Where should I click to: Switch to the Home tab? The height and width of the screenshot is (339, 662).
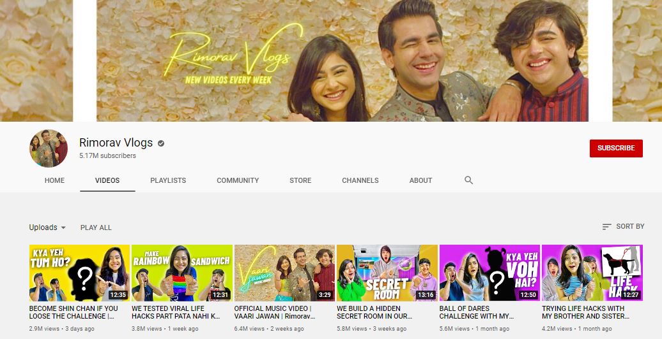tap(54, 180)
